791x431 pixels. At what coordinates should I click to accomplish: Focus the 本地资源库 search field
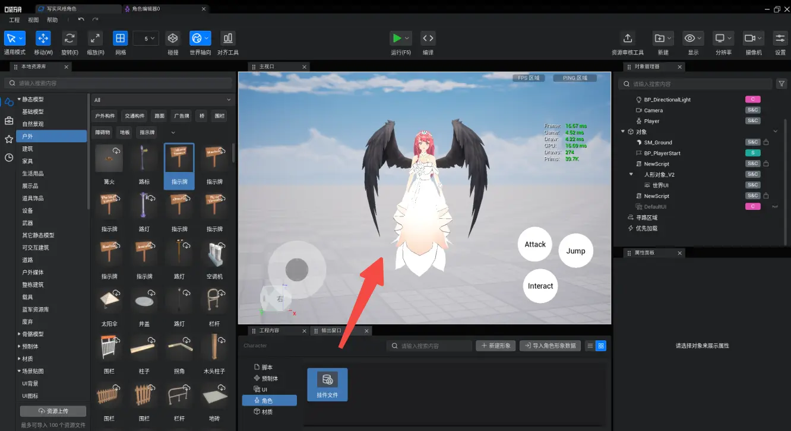pyautogui.click(x=118, y=84)
